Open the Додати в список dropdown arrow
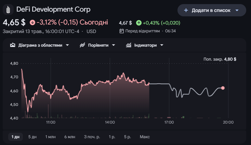Image resolution: width=251 pixels, height=145 pixels. click(237, 10)
